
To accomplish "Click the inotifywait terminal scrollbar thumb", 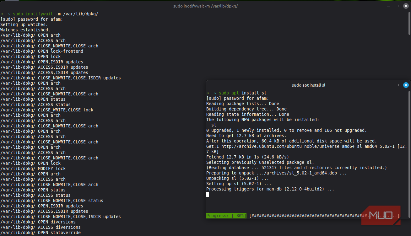I will pos(409,24).
